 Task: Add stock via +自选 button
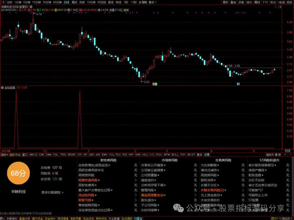point(281,2)
